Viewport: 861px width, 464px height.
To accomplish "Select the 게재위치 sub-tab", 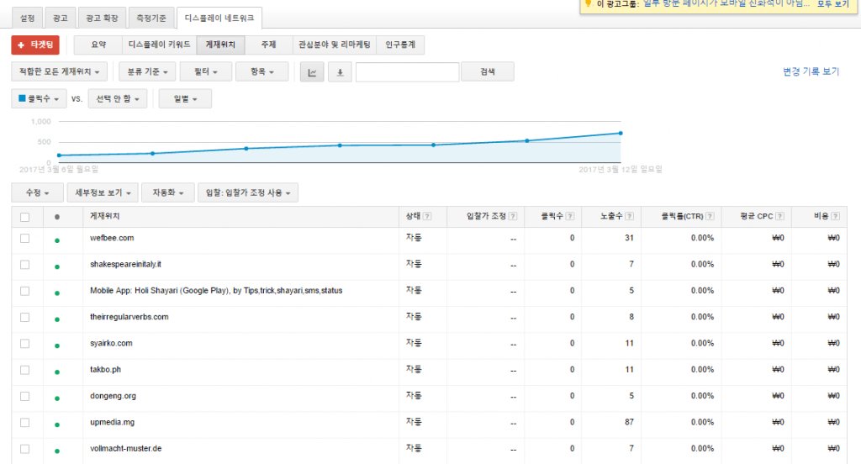I will [x=221, y=45].
